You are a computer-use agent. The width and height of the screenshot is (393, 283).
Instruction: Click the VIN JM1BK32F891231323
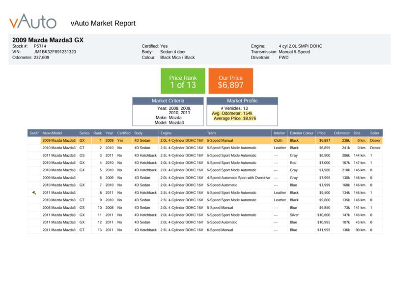[x=55, y=52]
